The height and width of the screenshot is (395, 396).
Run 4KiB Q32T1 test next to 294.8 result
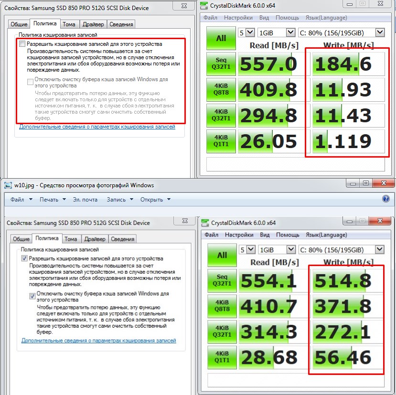tap(221, 115)
